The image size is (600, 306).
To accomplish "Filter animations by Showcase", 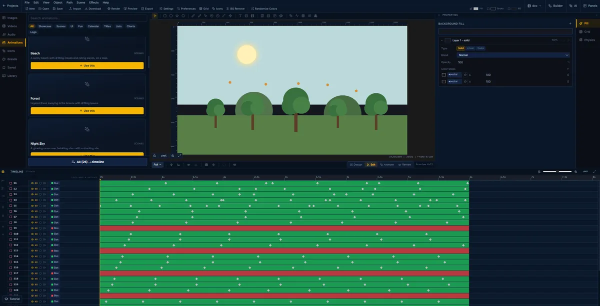I will [44, 26].
